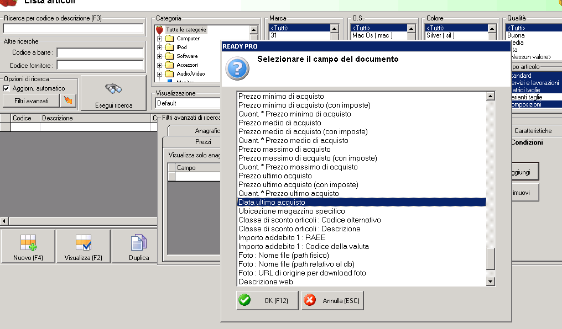
Task: Select Data ultimo acquisto row
Action: click(x=362, y=202)
